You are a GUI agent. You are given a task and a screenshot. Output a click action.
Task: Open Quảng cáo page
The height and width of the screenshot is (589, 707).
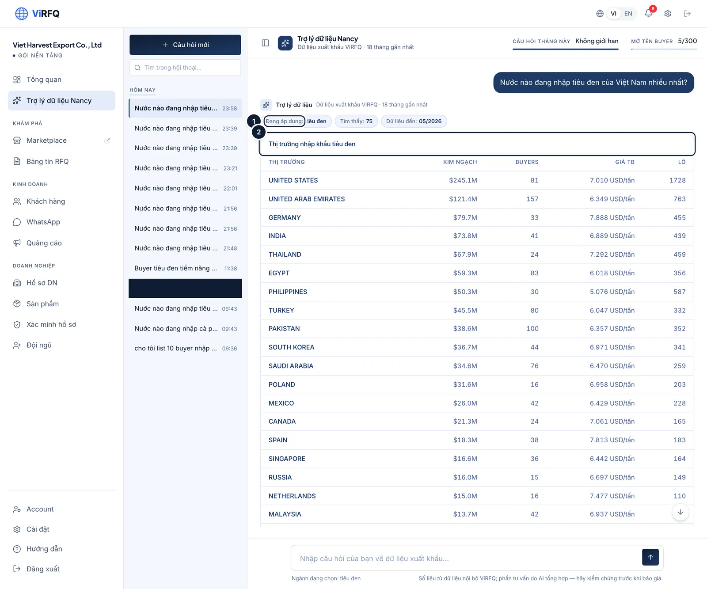coord(61,243)
